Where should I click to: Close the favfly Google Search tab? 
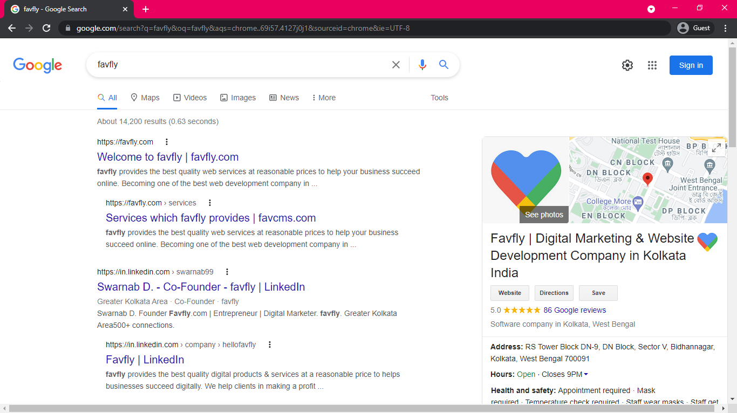pos(125,9)
